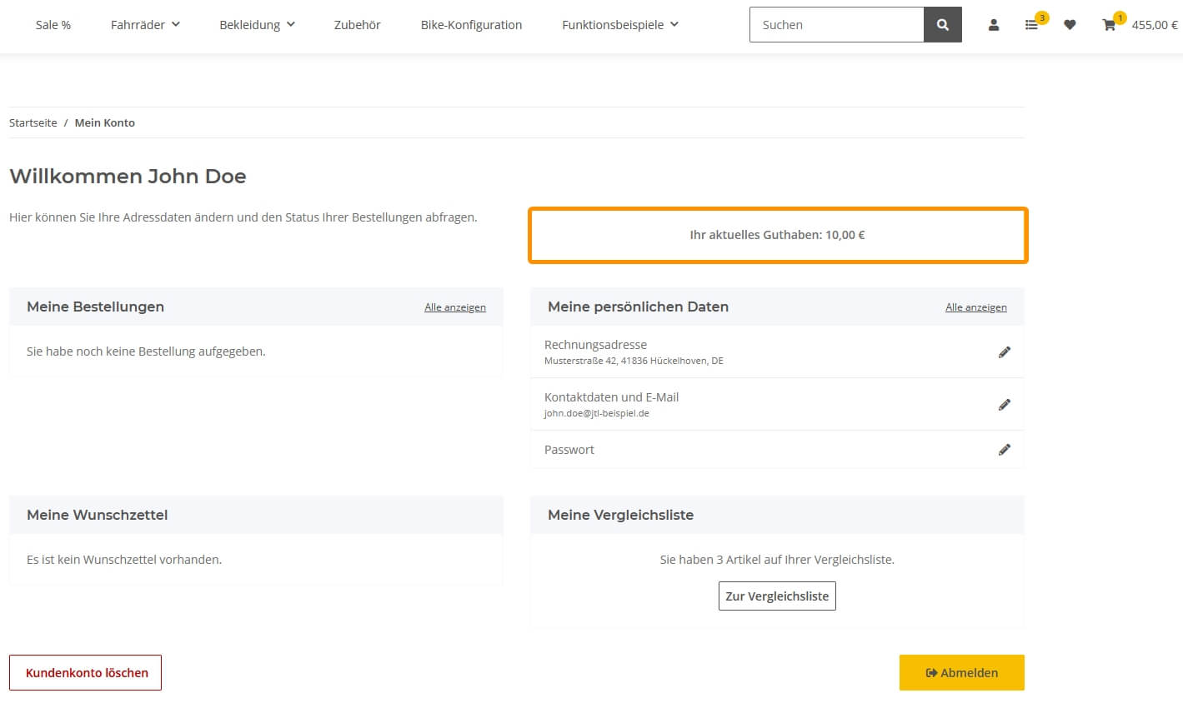Open the Bike-Konfiguration menu item
Image resolution: width=1183 pixels, height=703 pixels.
(x=471, y=25)
